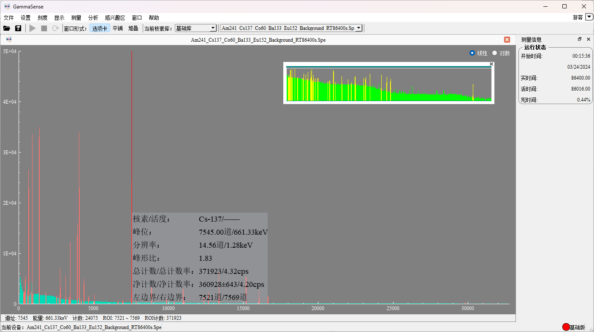594x332 pixels.
Task: Enable 选项卡 tabbed window mode
Action: point(100,28)
